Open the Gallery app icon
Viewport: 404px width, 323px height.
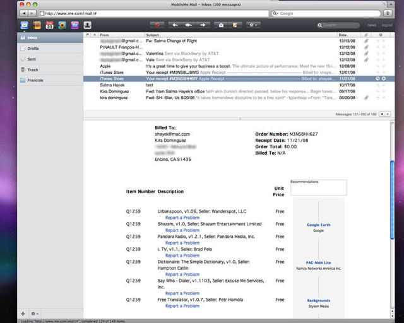click(62, 25)
